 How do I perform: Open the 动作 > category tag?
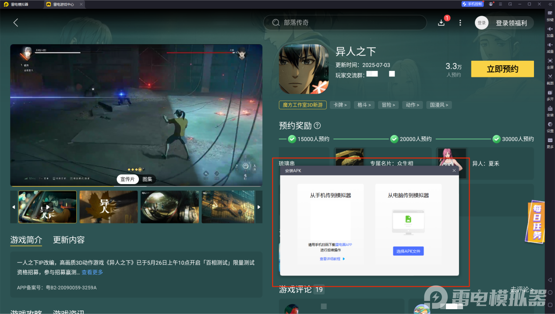[x=412, y=105]
